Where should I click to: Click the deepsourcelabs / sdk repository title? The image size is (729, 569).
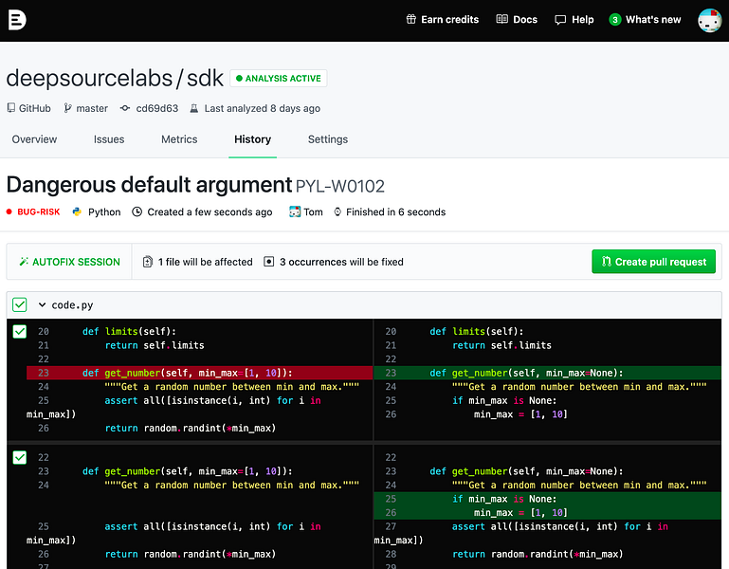coord(115,78)
